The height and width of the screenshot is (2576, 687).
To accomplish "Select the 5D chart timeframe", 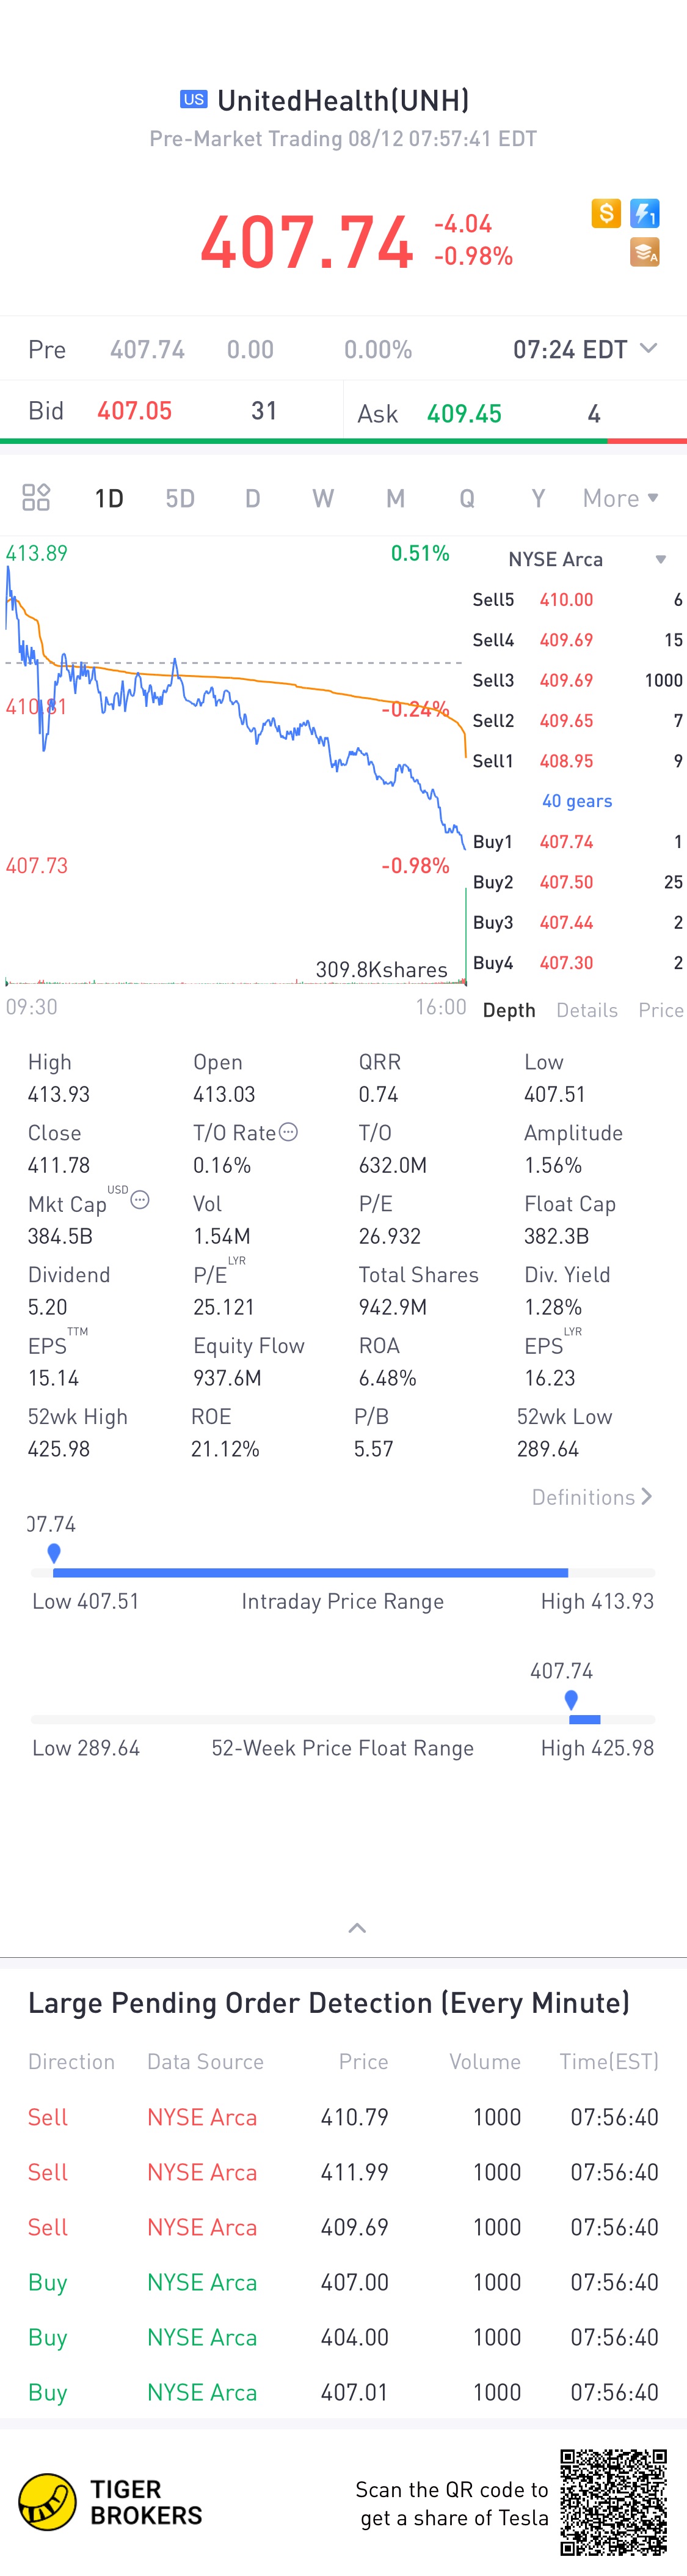I will tap(180, 498).
